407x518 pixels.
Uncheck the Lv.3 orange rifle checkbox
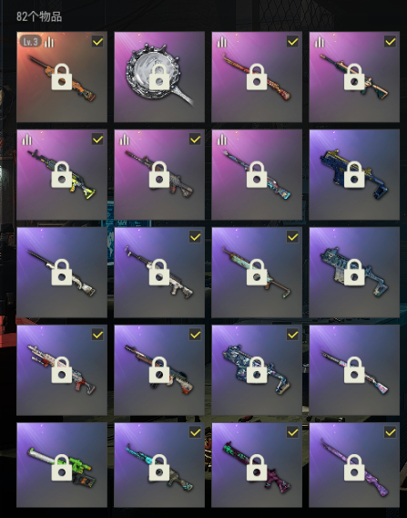click(97, 42)
